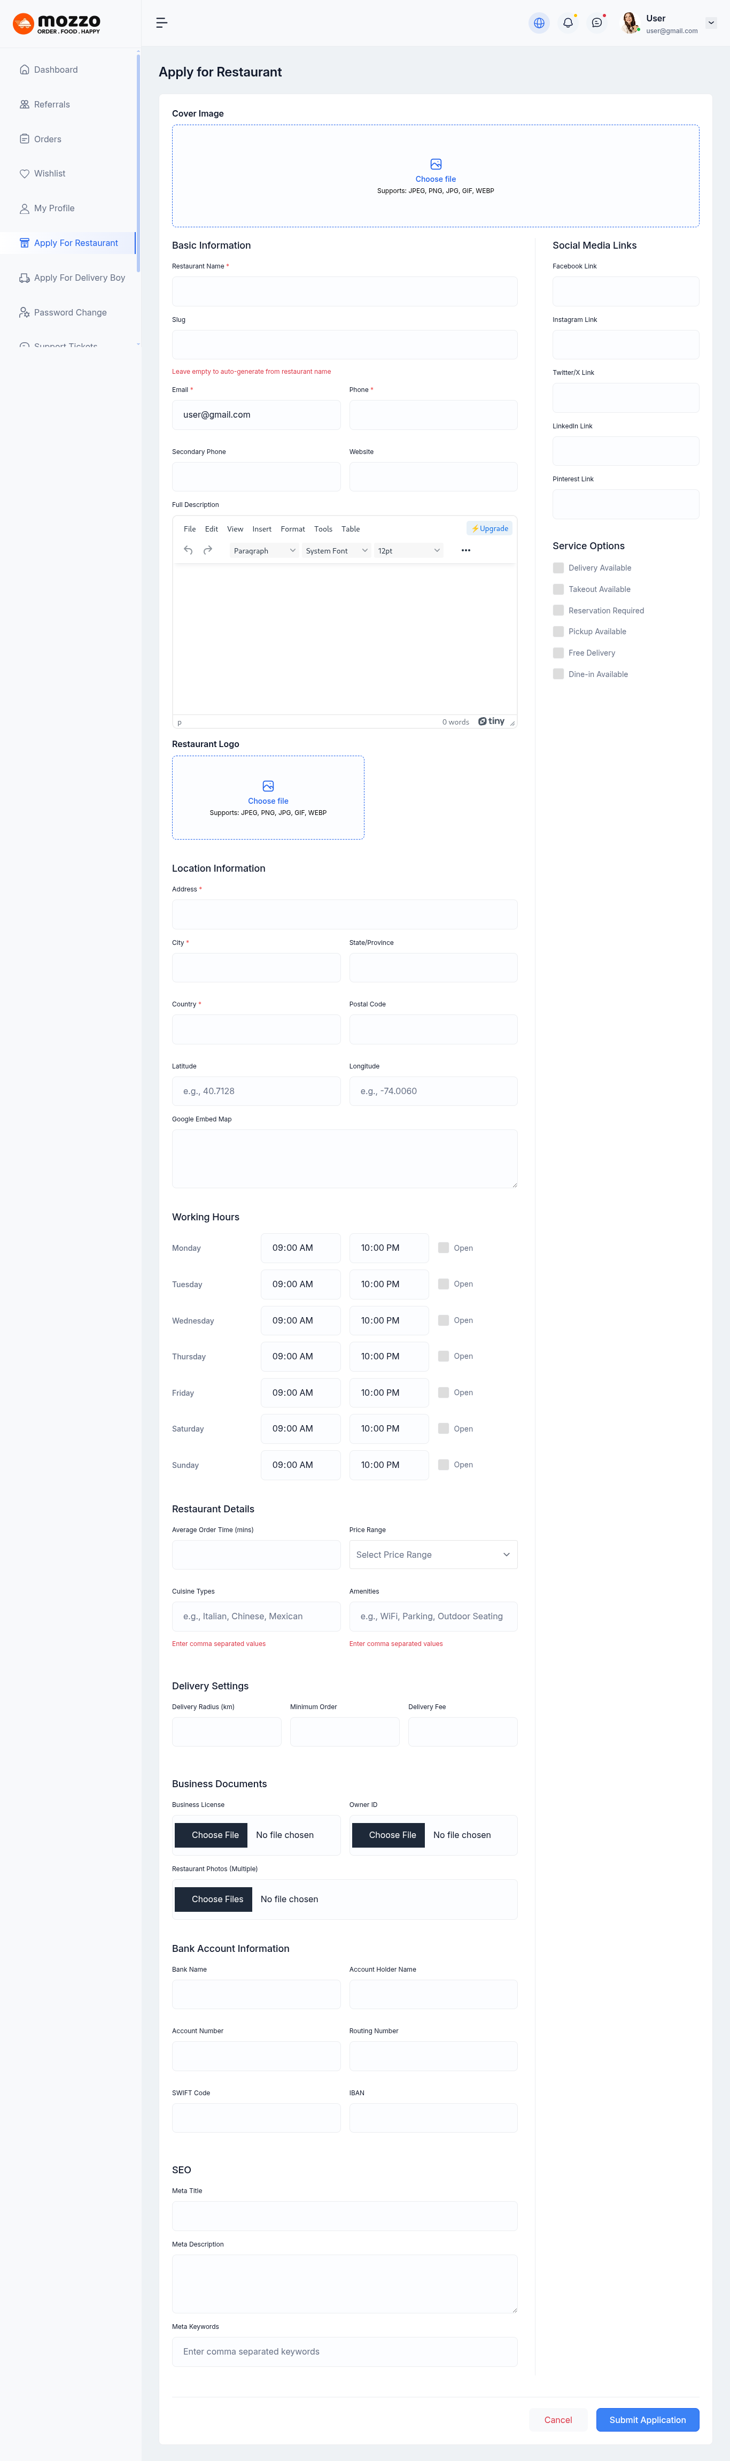
Task: Mark Monday as Open
Action: tap(444, 1248)
